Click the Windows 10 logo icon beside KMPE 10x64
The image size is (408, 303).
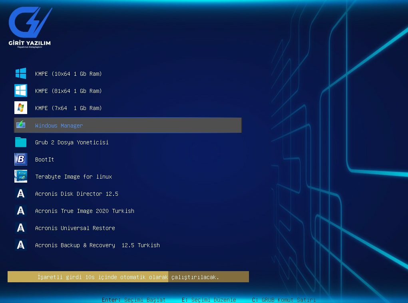(x=21, y=74)
